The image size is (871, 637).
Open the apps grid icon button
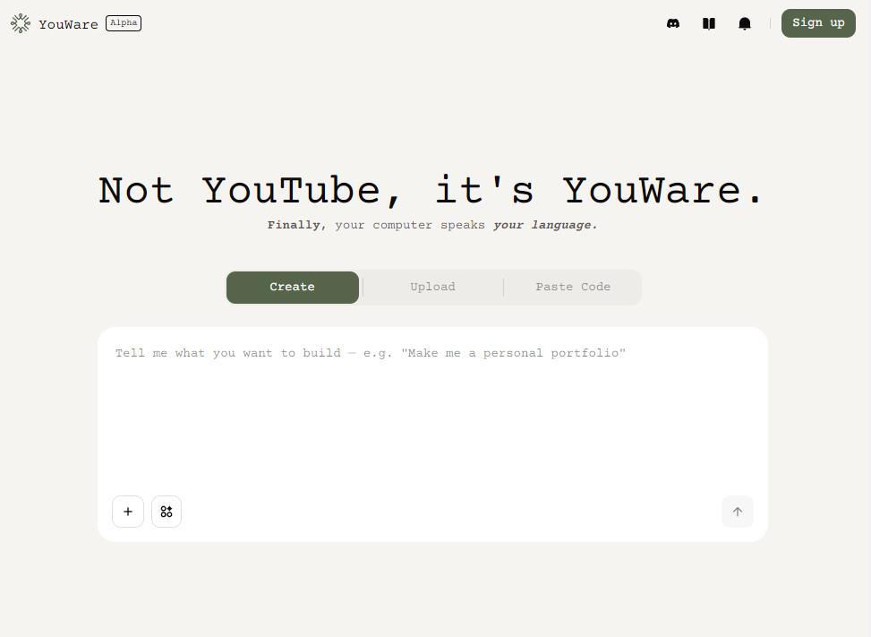[x=167, y=512]
